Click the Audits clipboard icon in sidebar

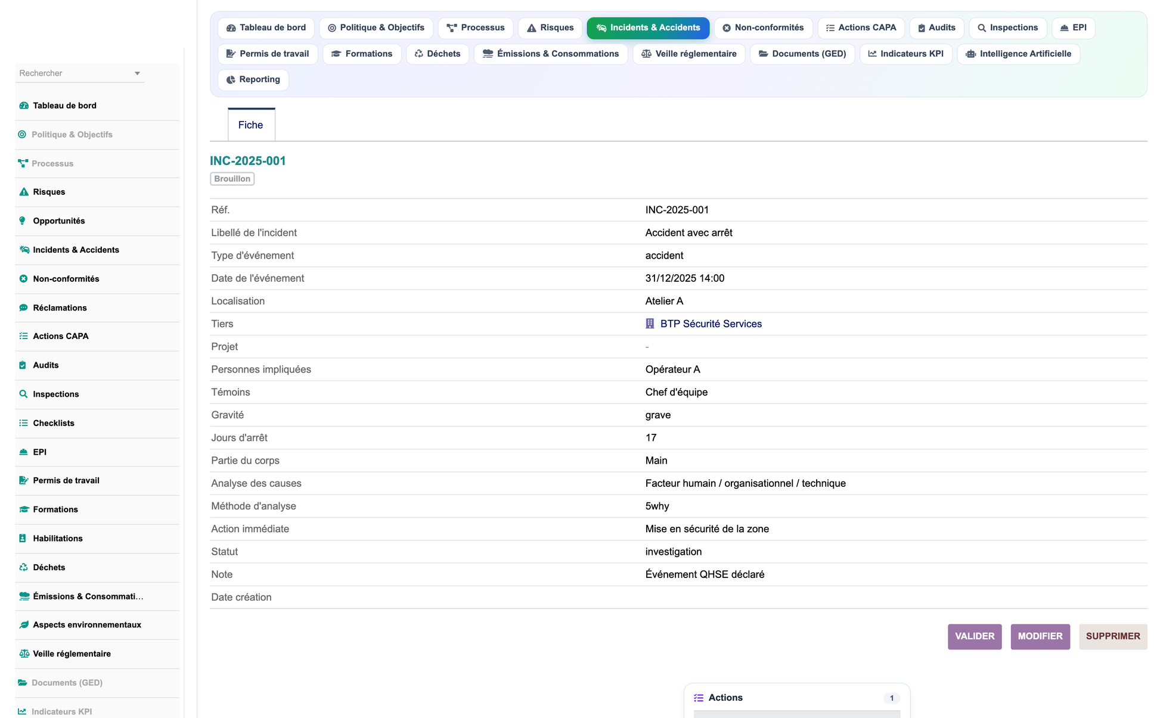pyautogui.click(x=23, y=365)
